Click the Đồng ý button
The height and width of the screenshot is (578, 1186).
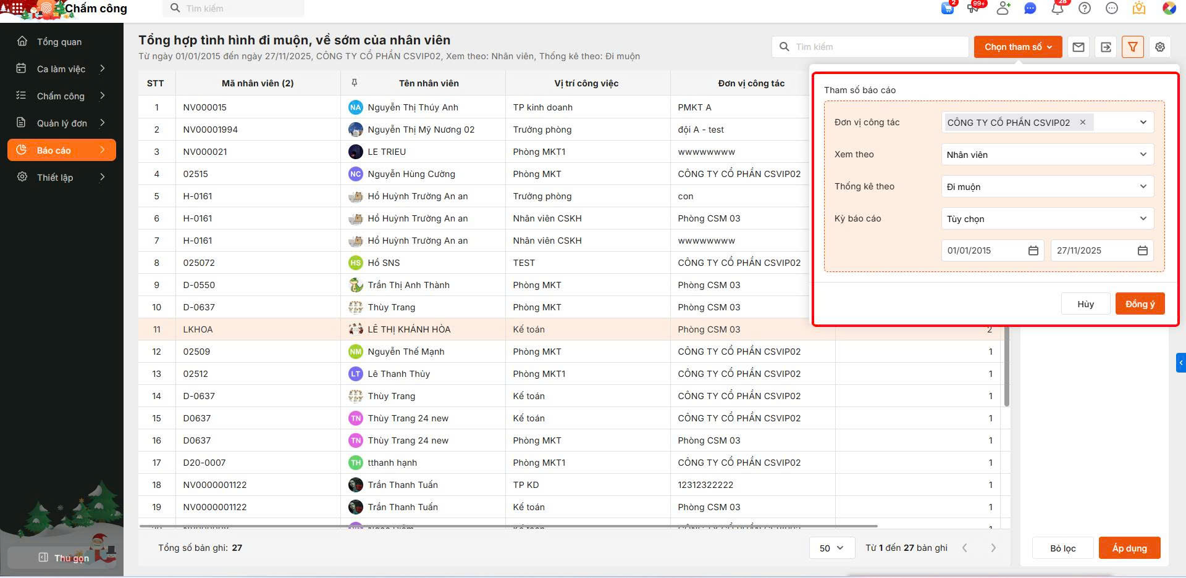pyautogui.click(x=1140, y=303)
